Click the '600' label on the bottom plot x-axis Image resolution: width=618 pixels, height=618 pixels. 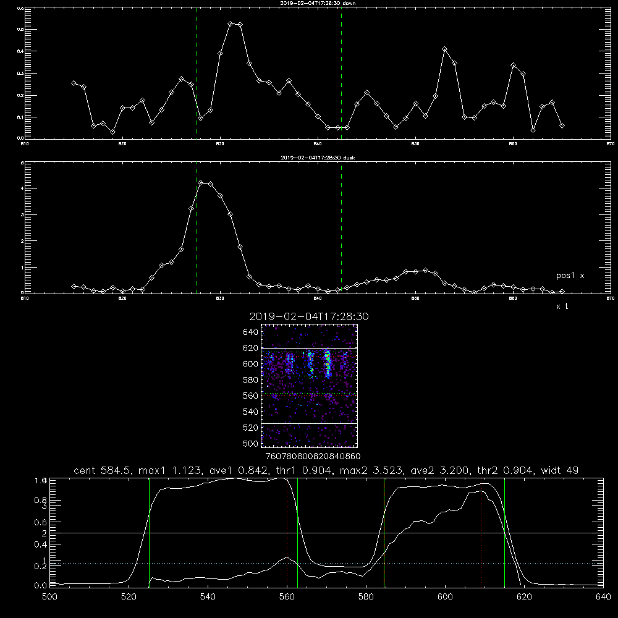click(445, 597)
